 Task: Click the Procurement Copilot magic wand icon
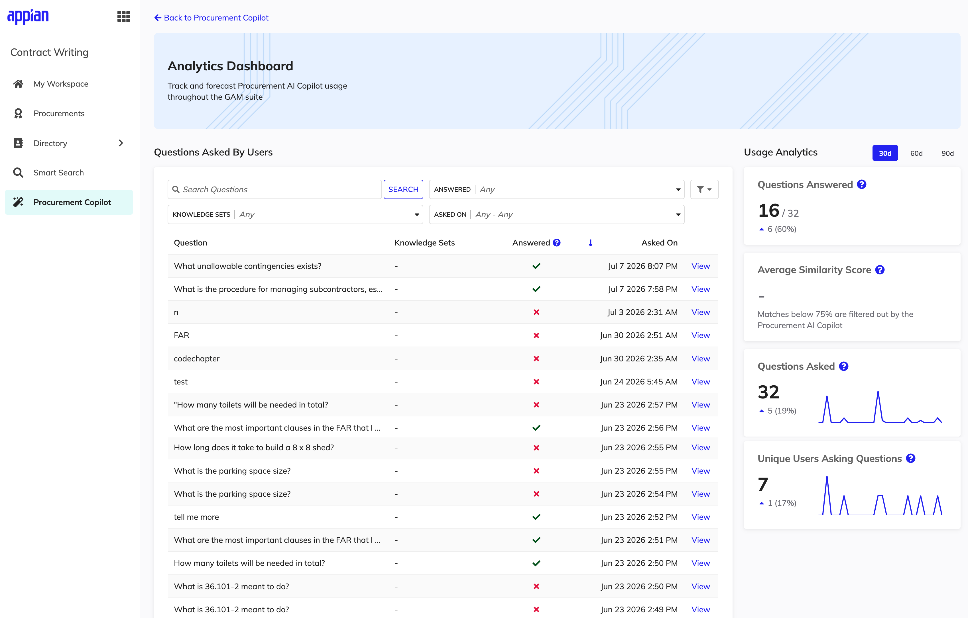pos(18,202)
